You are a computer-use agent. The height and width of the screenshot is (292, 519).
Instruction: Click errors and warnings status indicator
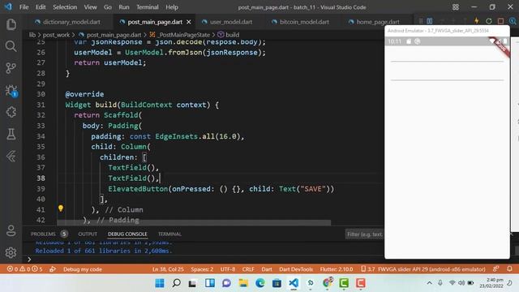click(x=25, y=269)
